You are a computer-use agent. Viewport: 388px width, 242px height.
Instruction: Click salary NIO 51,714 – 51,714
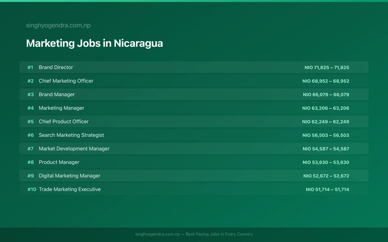(328, 189)
